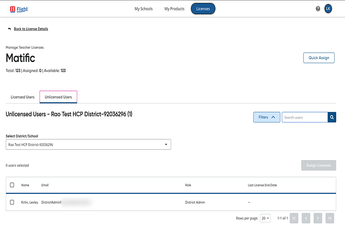
Task: Select the Licenses navigation item
Action: coord(203,9)
